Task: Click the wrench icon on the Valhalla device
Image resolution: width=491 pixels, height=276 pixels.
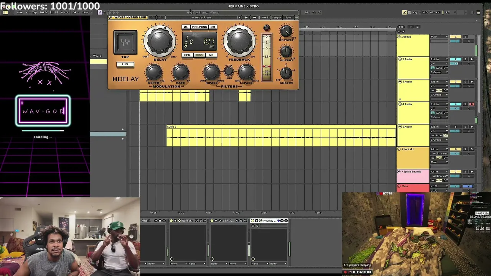Action: click(220, 221)
